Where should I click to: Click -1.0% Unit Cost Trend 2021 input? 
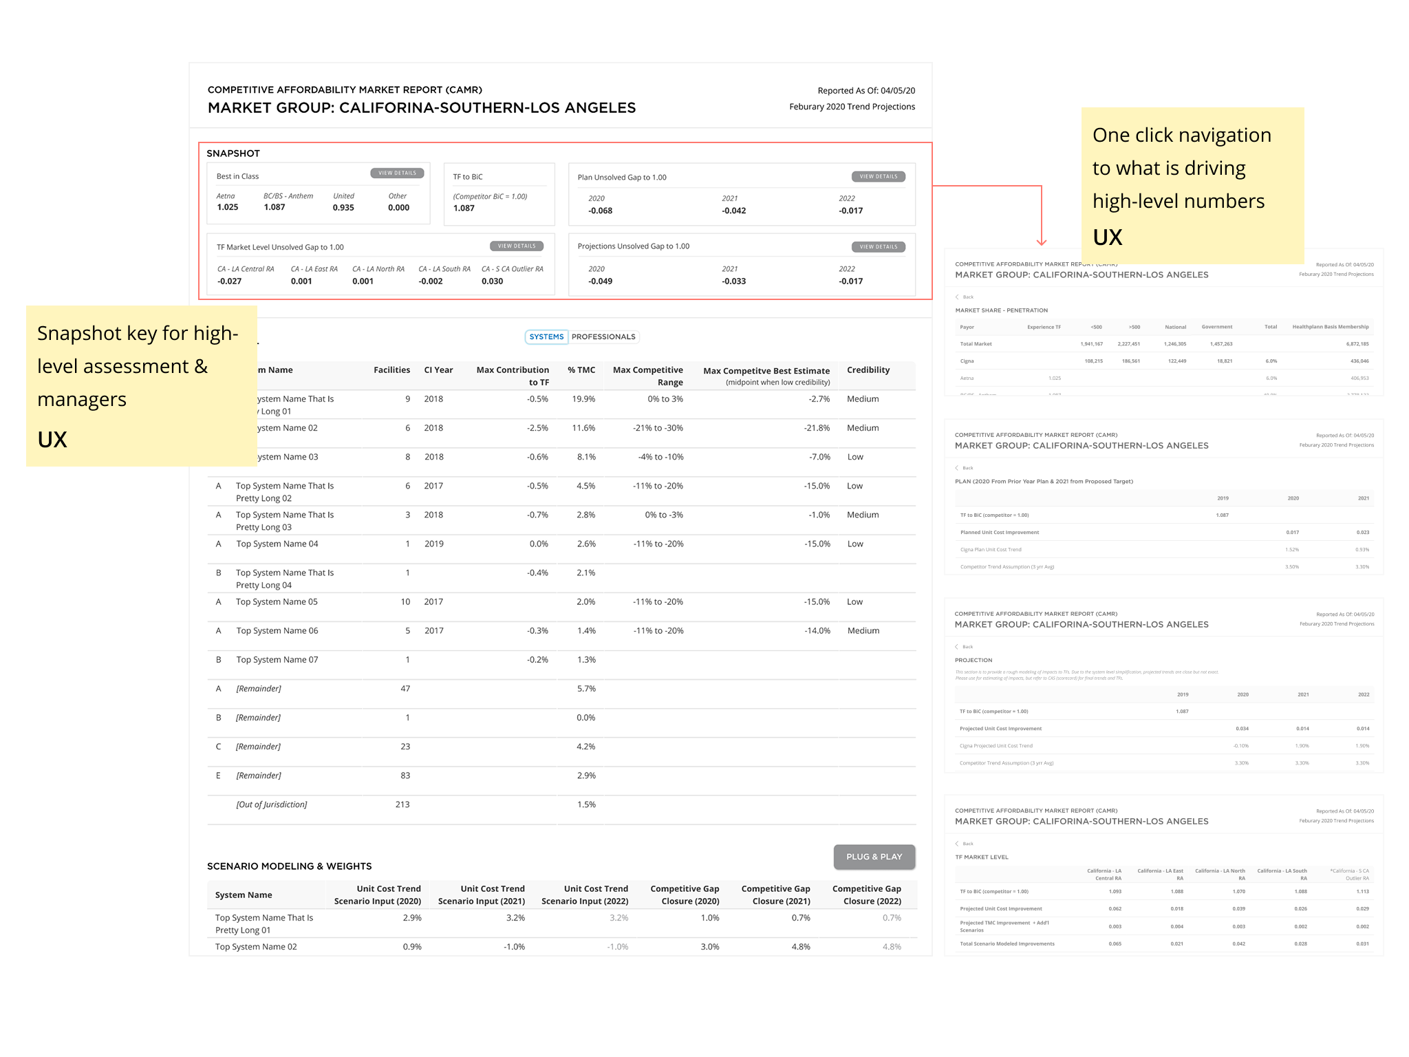click(514, 947)
